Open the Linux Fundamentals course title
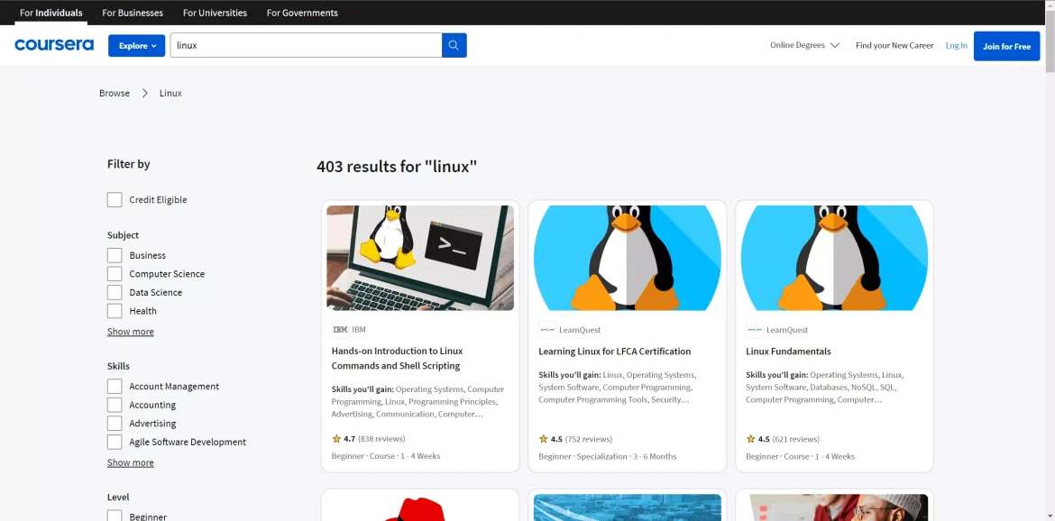The height and width of the screenshot is (521, 1055). [x=789, y=351]
